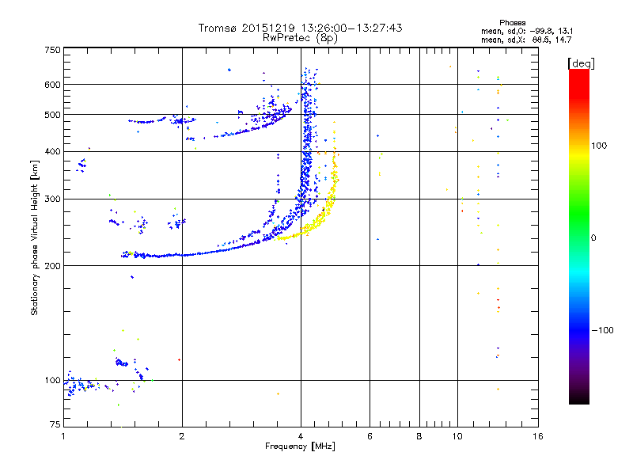Click the colorbar '100' tick label
The height and width of the screenshot is (475, 633).
pos(599,146)
